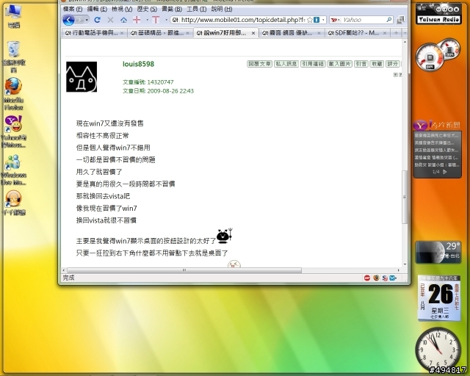
Task: Click the red T toolbar icon
Action: point(156,20)
